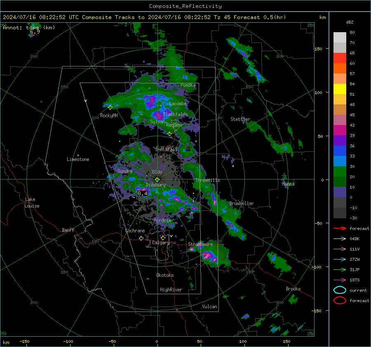371x347 pixels.
Task: Click the Limestone label on the map
Action: tap(78, 159)
